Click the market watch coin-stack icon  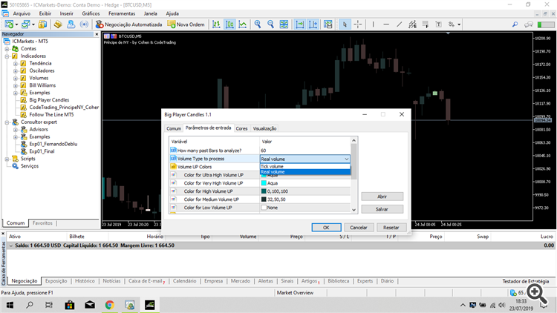pyautogui.click(x=42, y=24)
